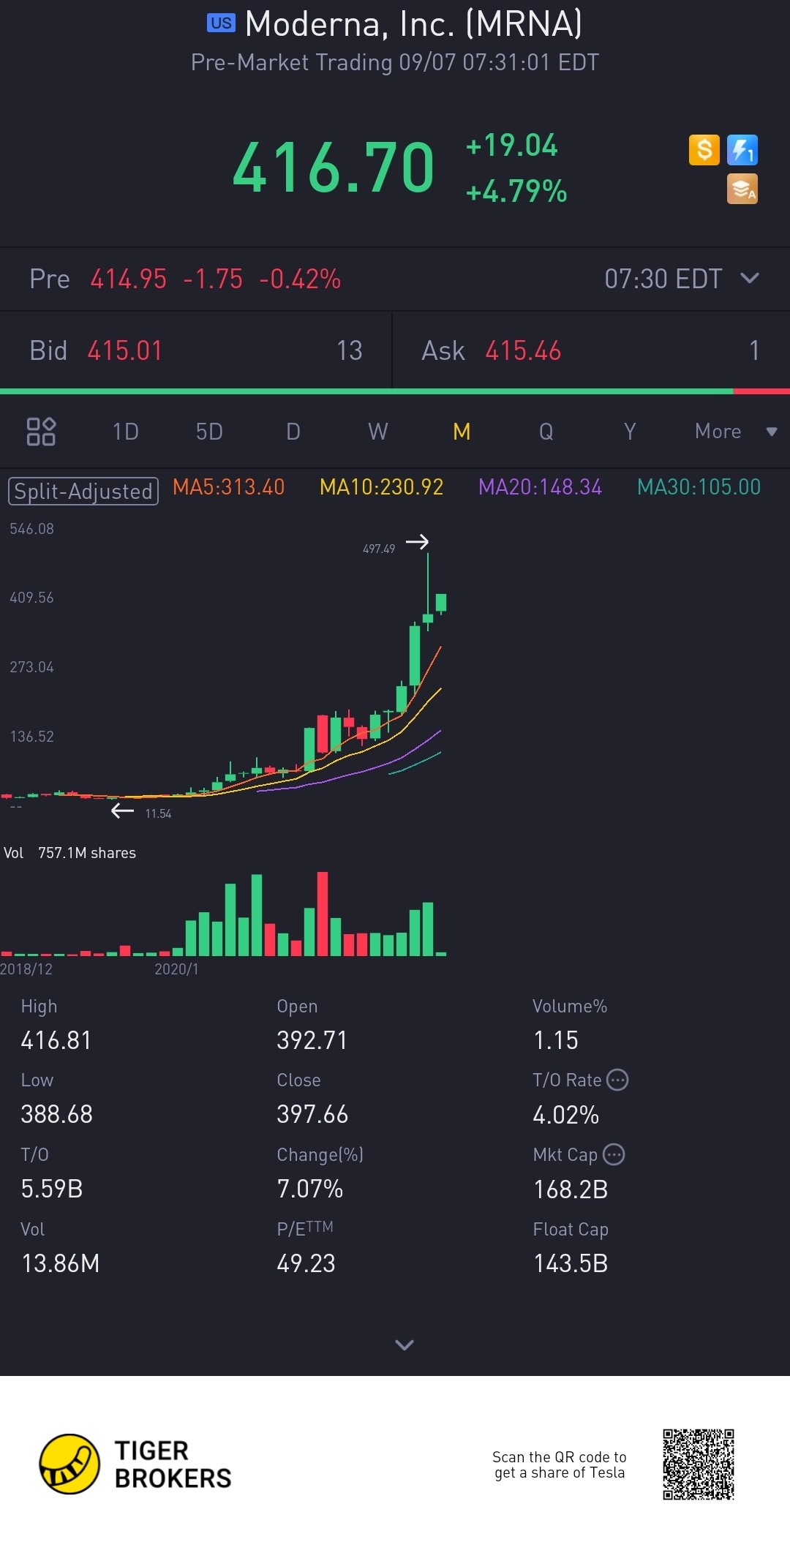
Task: Tap the High value 416.81
Action: (x=56, y=1040)
